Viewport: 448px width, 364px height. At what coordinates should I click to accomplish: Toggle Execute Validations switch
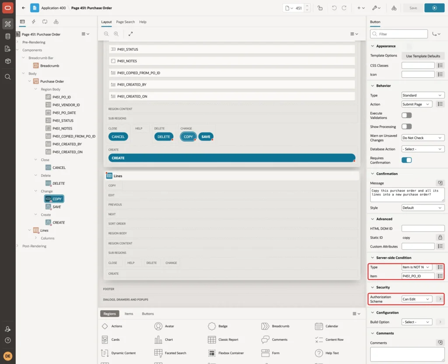pyautogui.click(x=406, y=115)
